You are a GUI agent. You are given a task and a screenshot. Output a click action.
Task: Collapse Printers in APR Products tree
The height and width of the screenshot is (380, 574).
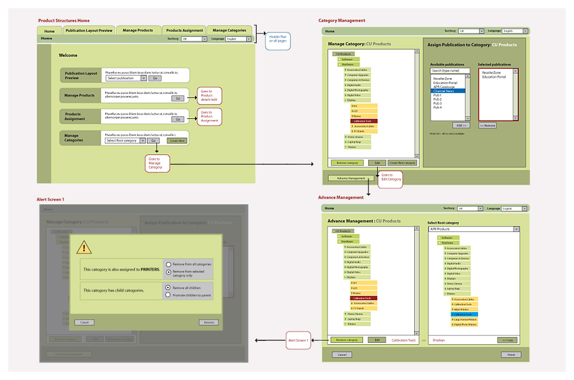(446, 294)
